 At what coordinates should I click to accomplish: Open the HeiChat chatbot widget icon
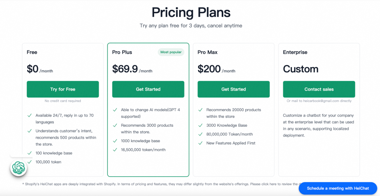tap(18, 168)
